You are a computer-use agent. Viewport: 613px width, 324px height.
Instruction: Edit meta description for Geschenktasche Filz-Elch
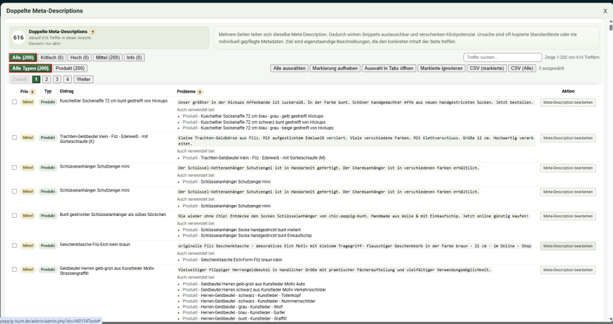click(568, 245)
